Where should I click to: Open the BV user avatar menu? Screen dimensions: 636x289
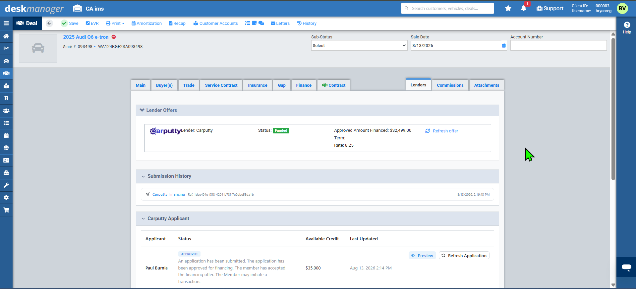click(622, 8)
